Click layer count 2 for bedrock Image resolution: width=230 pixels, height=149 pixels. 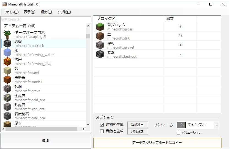(x=180, y=54)
